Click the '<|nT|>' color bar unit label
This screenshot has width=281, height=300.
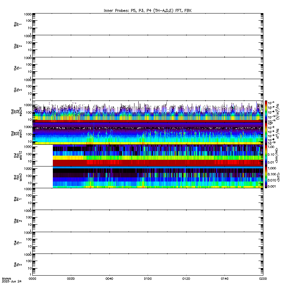[278, 177]
